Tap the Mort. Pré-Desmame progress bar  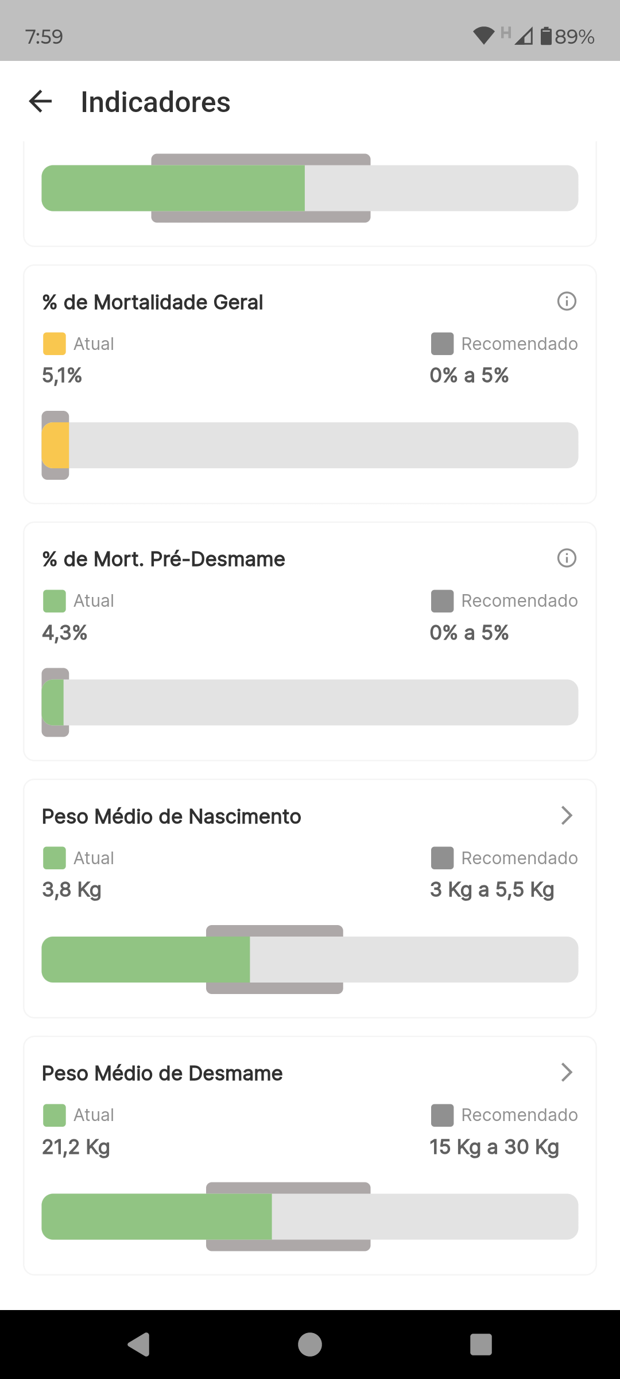click(310, 702)
